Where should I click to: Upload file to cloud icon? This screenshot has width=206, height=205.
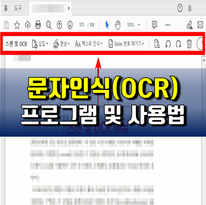point(28,25)
